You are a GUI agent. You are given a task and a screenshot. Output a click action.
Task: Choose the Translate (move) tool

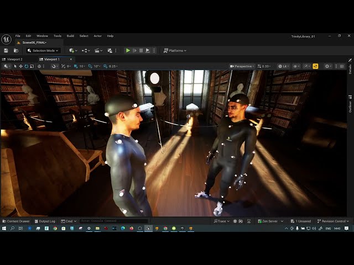point(21,66)
